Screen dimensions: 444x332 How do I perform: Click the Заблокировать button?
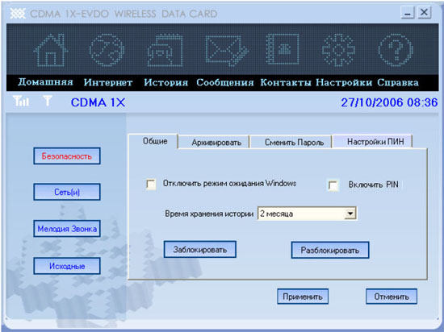pyautogui.click(x=200, y=250)
